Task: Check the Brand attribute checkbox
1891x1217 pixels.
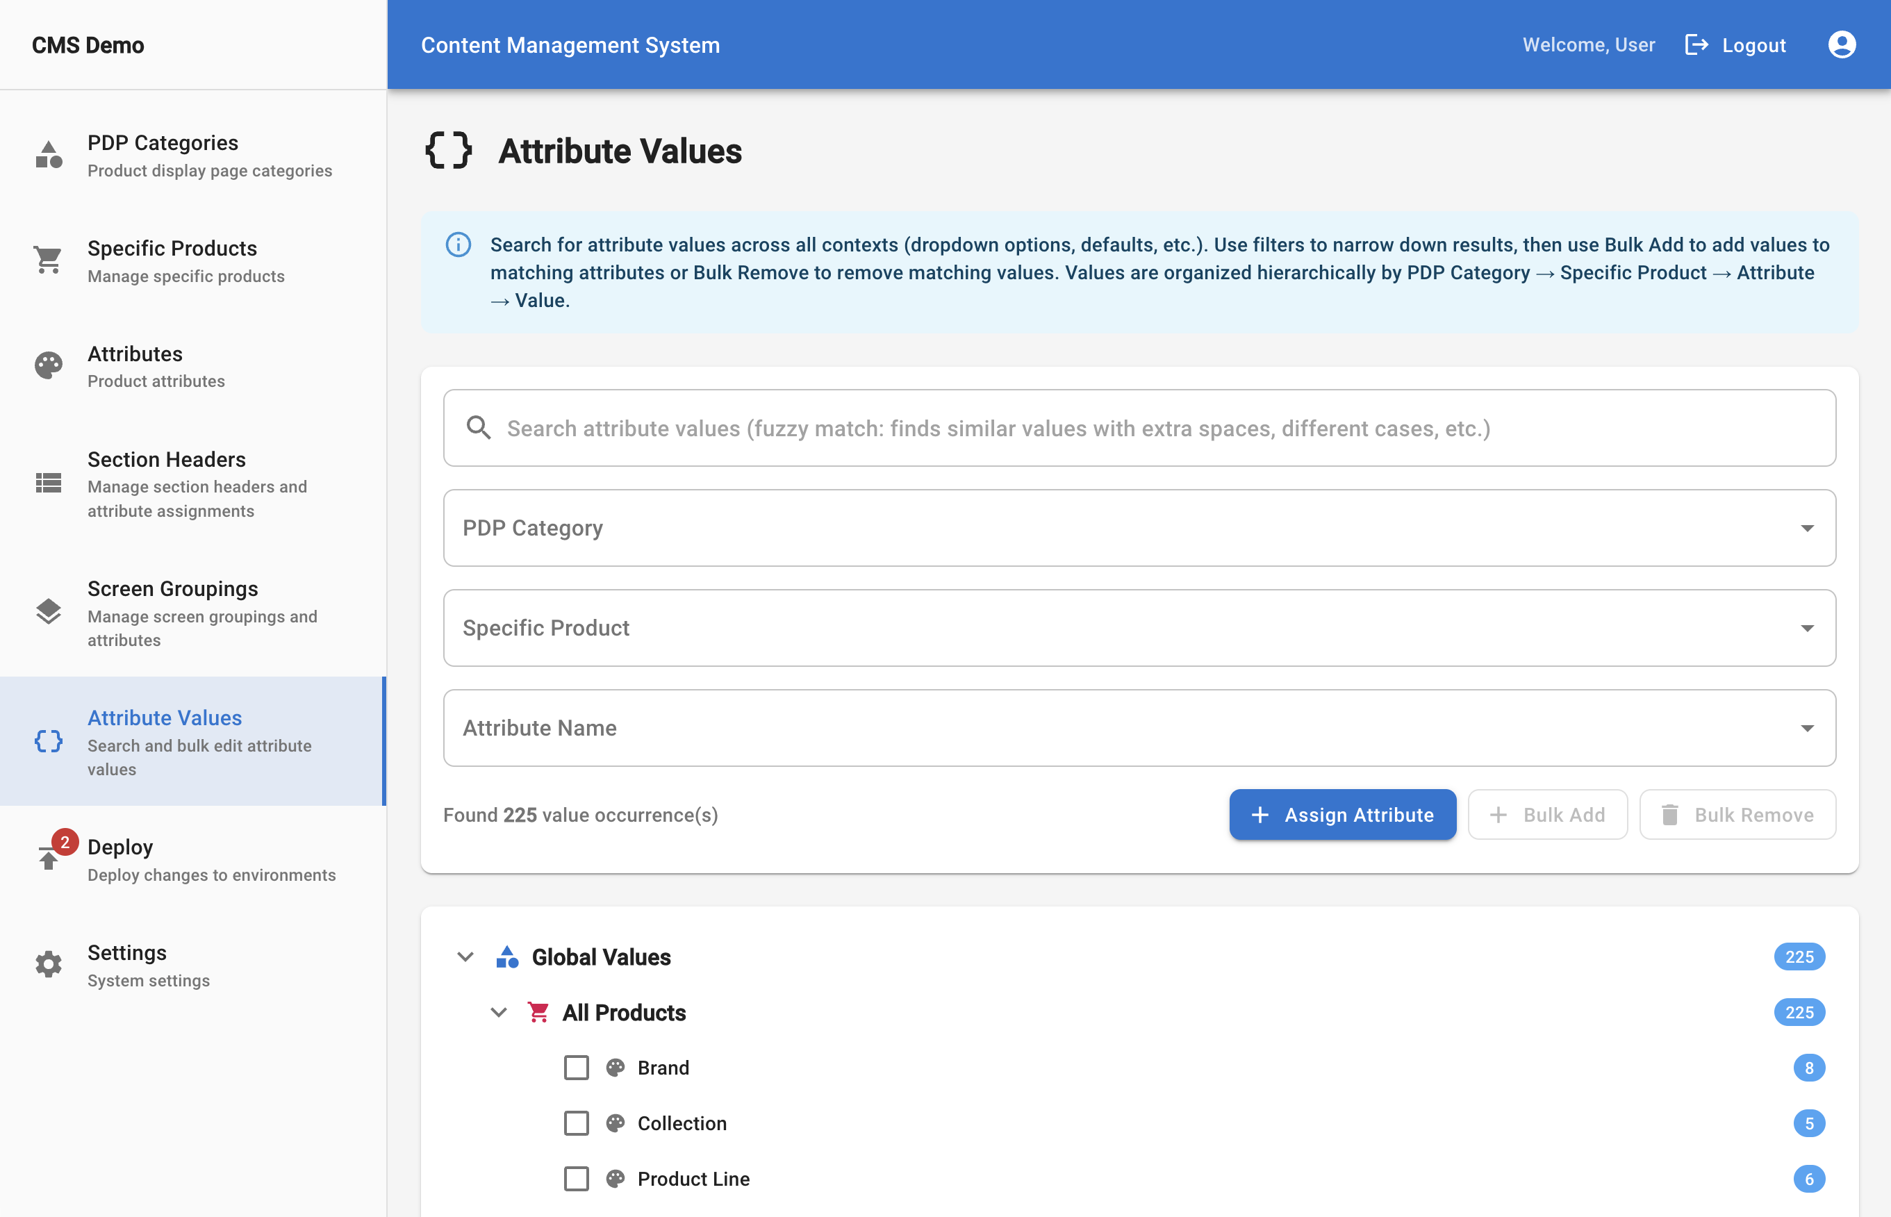Action: tap(576, 1067)
